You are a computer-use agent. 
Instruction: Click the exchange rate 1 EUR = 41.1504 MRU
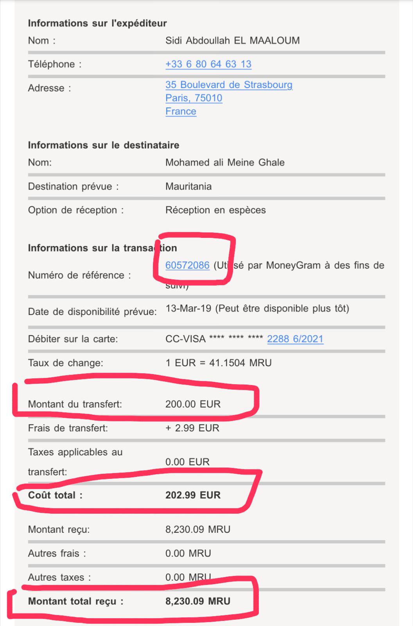[x=218, y=363]
